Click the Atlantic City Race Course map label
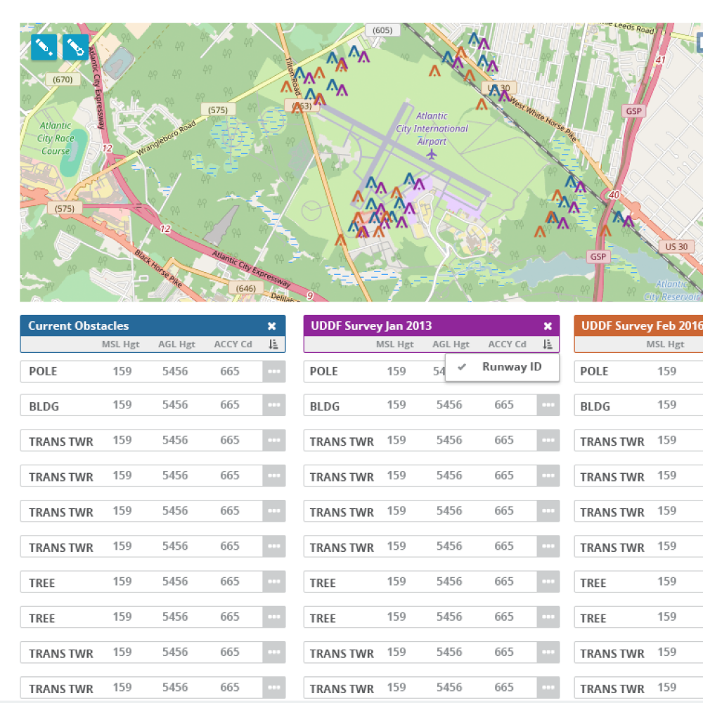703x703 pixels. (55, 138)
